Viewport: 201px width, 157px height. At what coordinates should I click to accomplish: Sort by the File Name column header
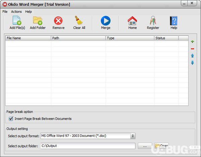pyautogui.click(x=28, y=38)
